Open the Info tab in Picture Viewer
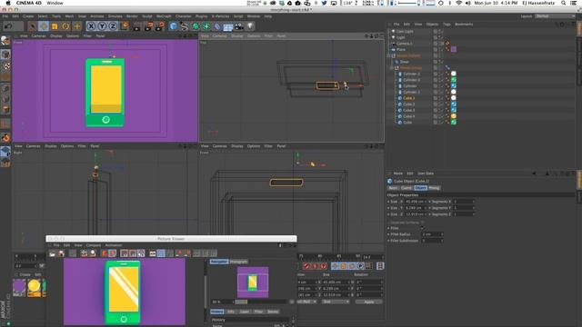 tap(231, 312)
